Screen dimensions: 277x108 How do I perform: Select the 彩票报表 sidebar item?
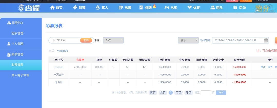tap(21, 65)
